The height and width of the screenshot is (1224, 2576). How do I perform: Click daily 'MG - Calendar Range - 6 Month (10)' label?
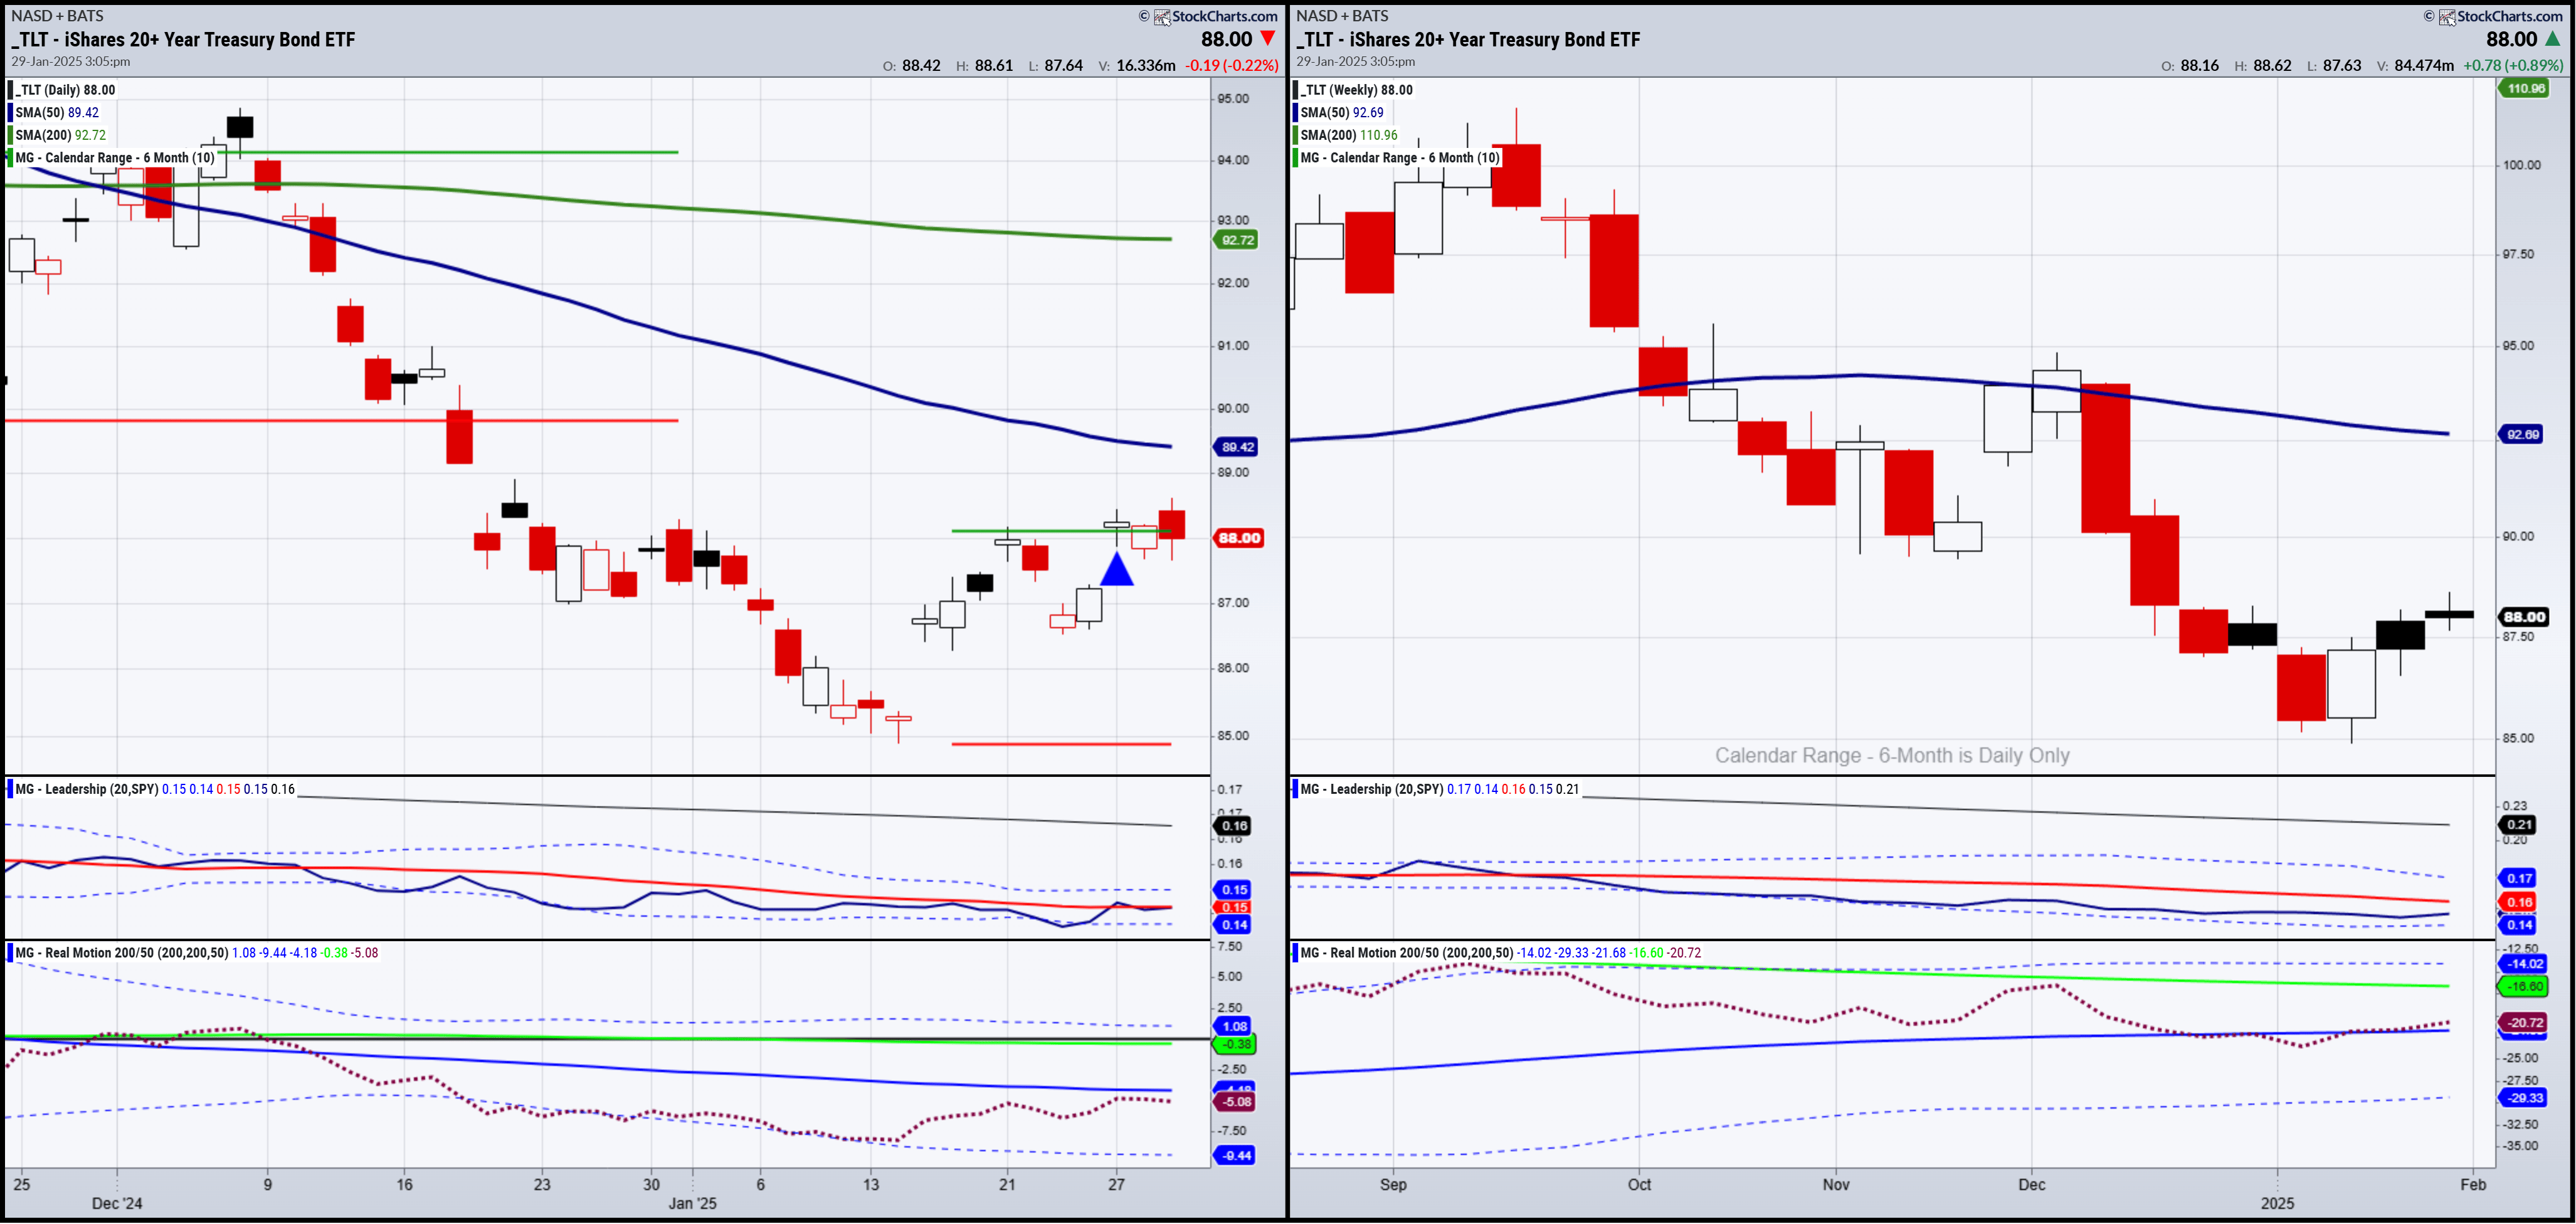(114, 158)
